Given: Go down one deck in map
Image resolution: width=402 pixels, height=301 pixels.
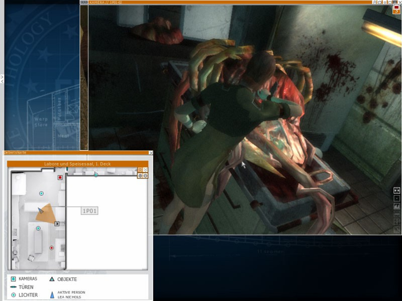Looking at the screenshot, I should click(x=145, y=170).
